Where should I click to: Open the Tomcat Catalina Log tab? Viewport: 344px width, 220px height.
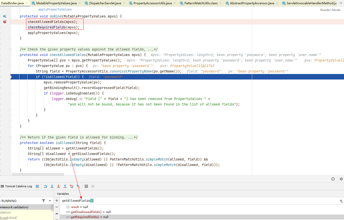[x=17, y=186]
